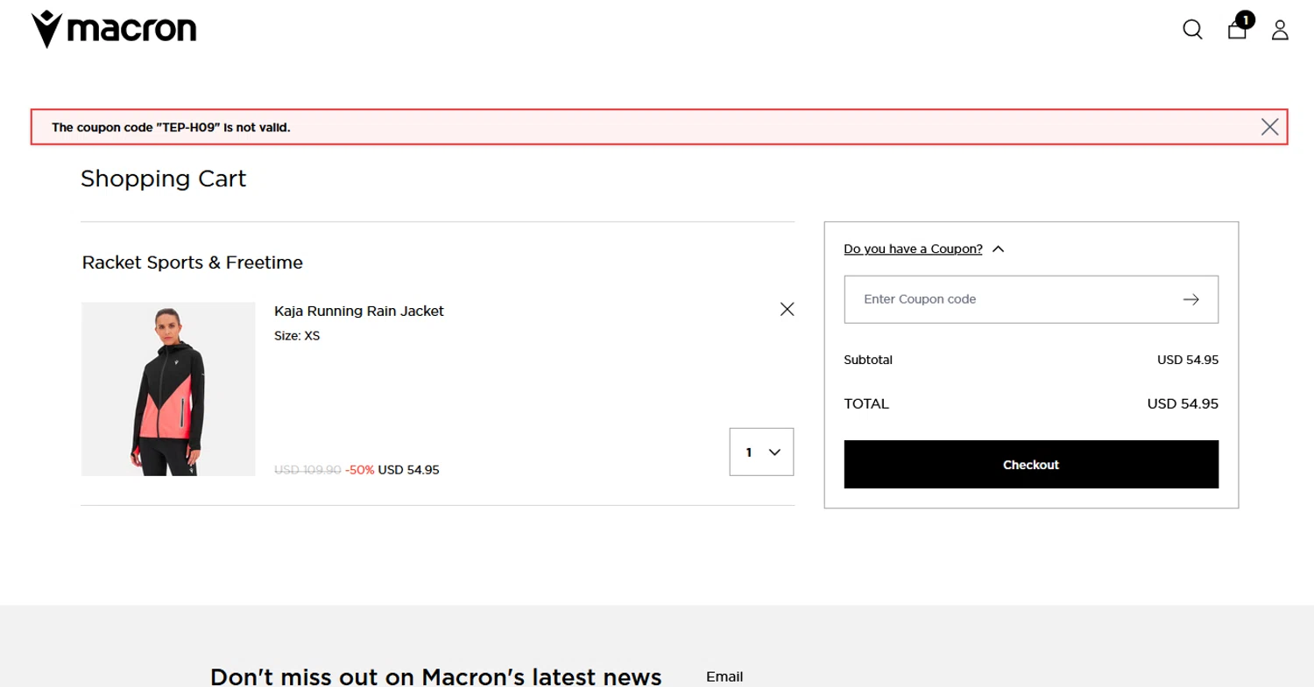Open the shopping bag icon
The height and width of the screenshot is (687, 1314).
(x=1237, y=30)
